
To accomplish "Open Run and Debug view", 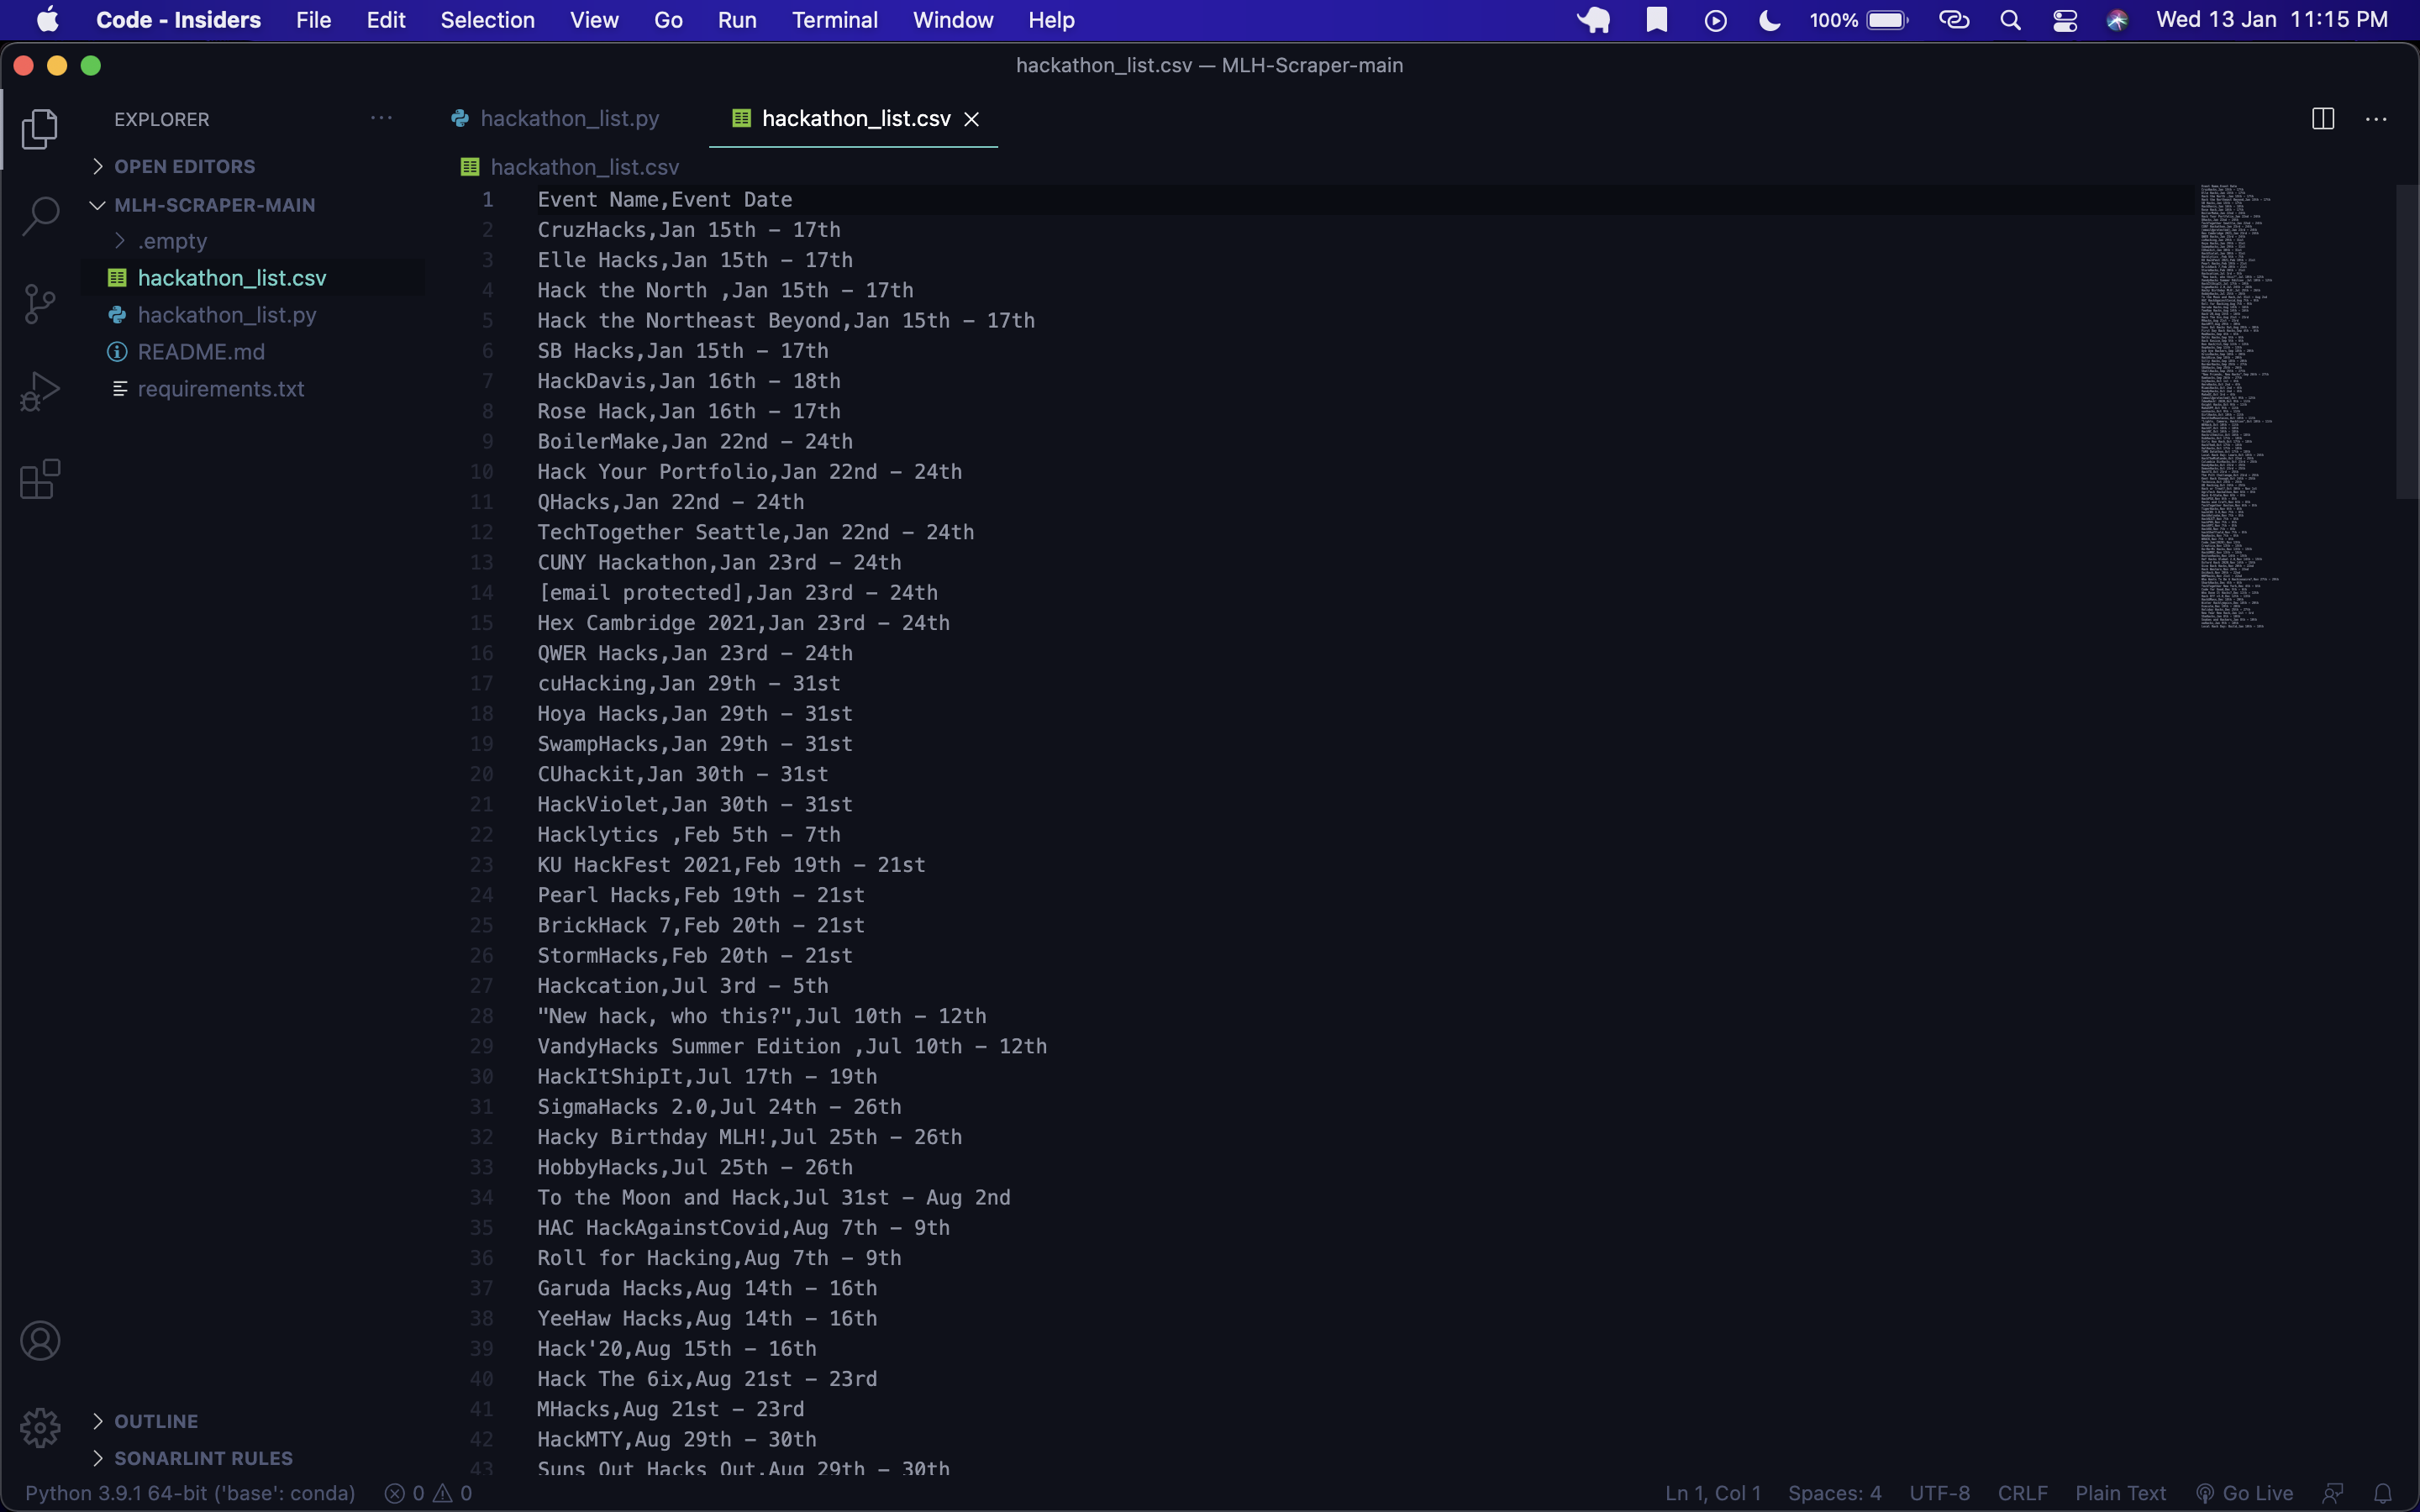I will coord(40,391).
